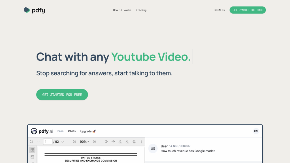Open the Files tab in the pdfy.ai preview
Image resolution: width=290 pixels, height=163 pixels.
pyautogui.click(x=60, y=131)
